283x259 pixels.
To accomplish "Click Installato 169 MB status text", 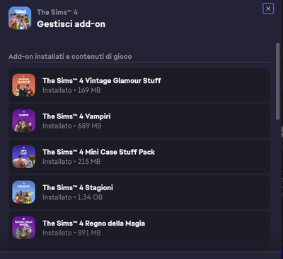I will point(71,90).
